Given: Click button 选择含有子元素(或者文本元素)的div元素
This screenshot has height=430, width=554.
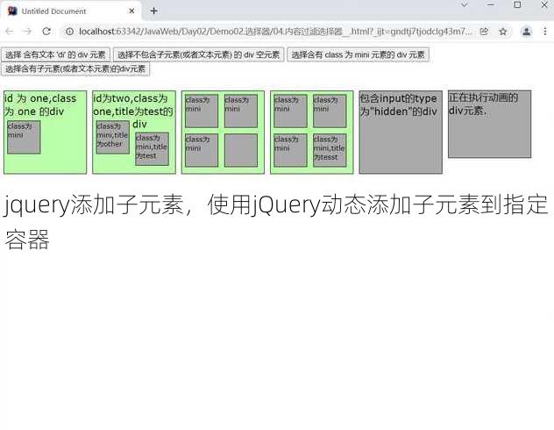Looking at the screenshot, I should pos(75,69).
